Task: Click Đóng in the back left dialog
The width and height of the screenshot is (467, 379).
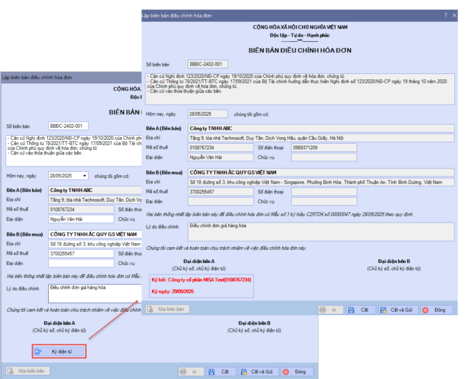Action: [x=296, y=371]
